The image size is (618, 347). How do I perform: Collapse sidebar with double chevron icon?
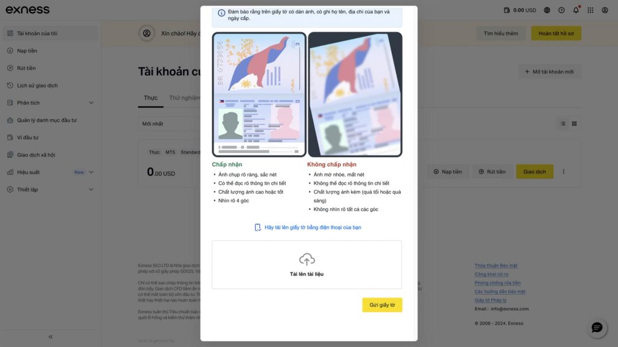click(x=51, y=337)
